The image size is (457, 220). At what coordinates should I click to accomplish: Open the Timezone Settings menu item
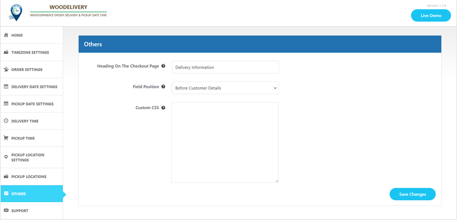pyautogui.click(x=30, y=53)
